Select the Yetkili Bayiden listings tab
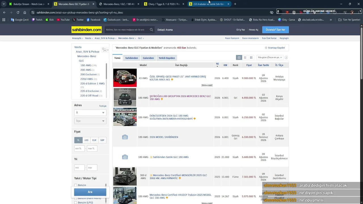Image resolution: width=363 pixels, height=204 pixels. point(167,58)
